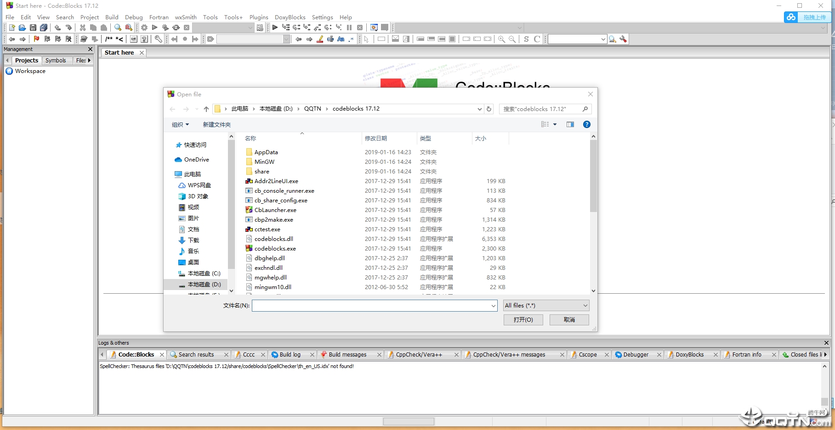Open the 组织 dropdown menu
Viewport: 835px width, 430px height.
[x=180, y=124]
